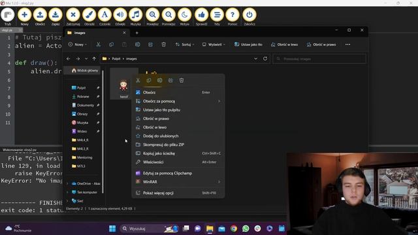Screen dimensions: 418x235
Task: Quit Mu with the Zakończ button
Action: coord(249,16)
